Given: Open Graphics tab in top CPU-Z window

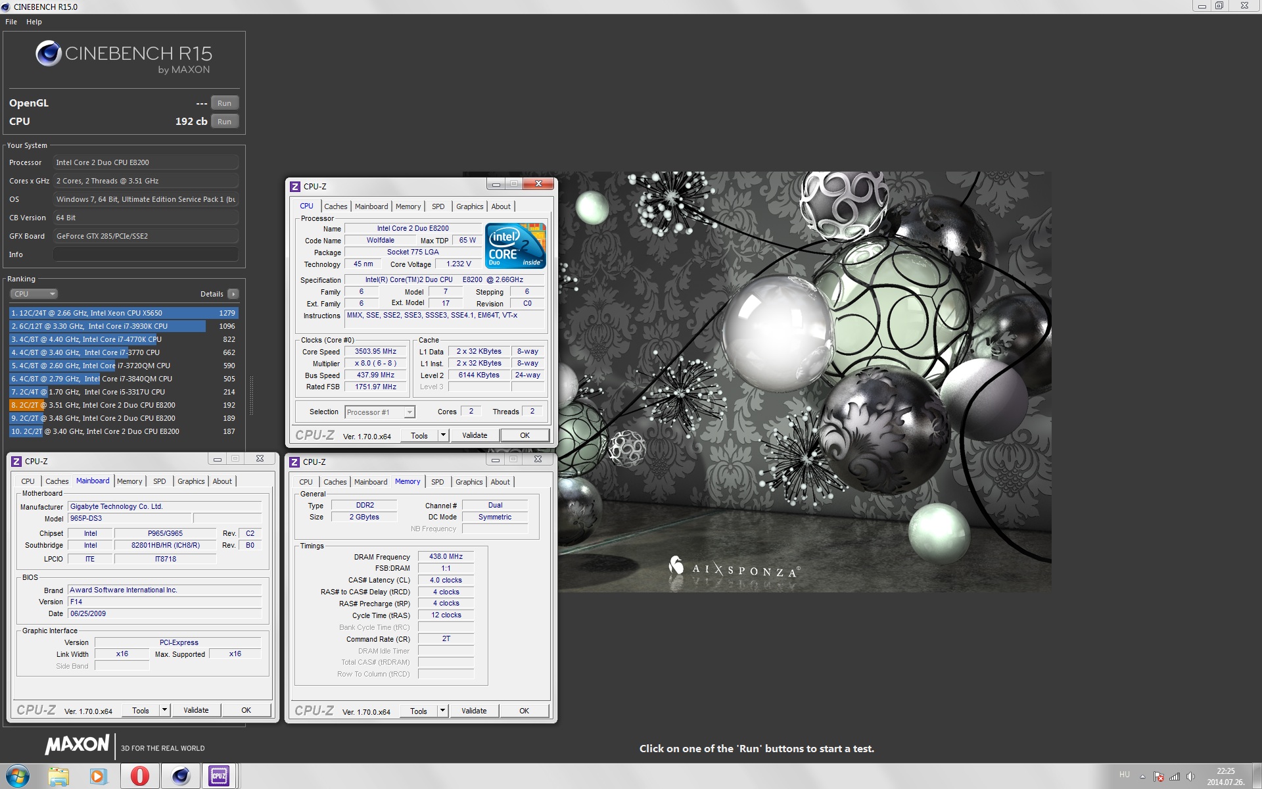Looking at the screenshot, I should [470, 206].
